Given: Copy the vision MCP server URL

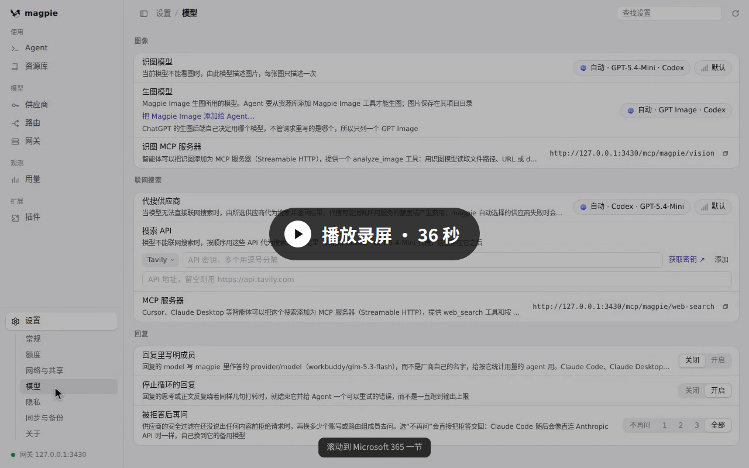Looking at the screenshot, I should click(725, 153).
